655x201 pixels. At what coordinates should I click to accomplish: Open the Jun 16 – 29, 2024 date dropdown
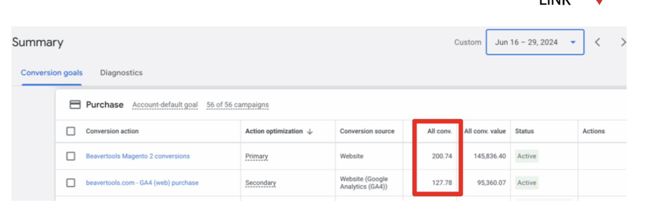(x=526, y=42)
